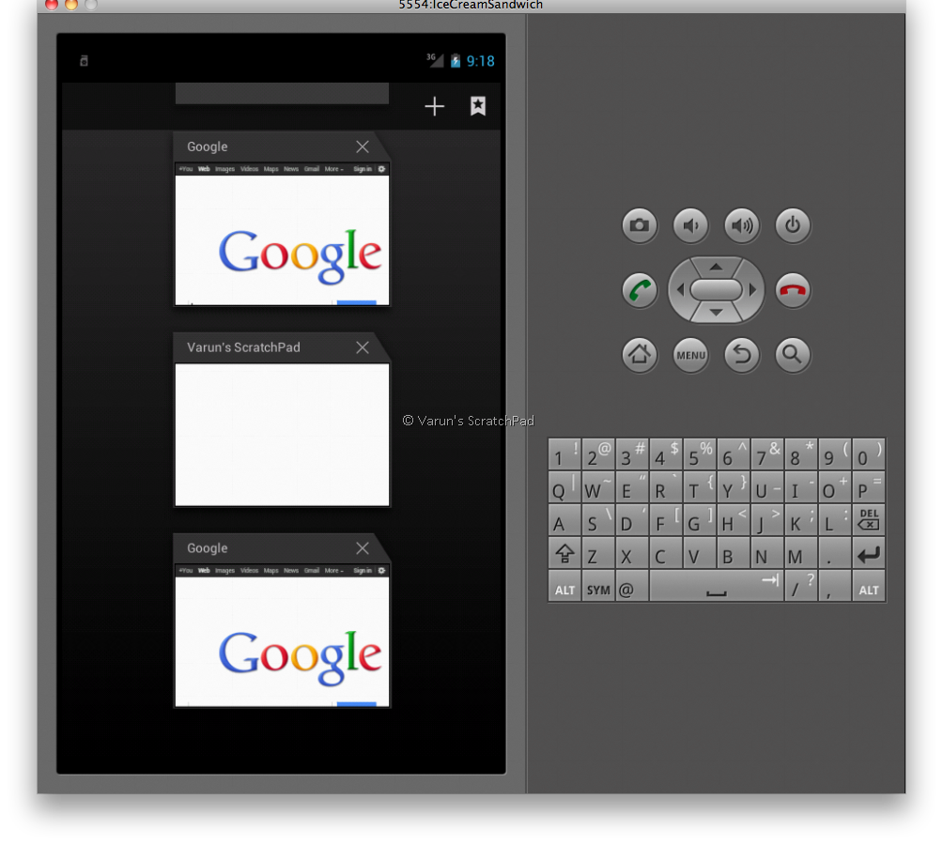Click the M key

point(801,553)
